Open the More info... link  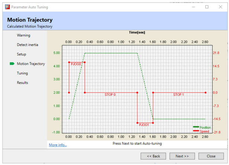click(58, 145)
